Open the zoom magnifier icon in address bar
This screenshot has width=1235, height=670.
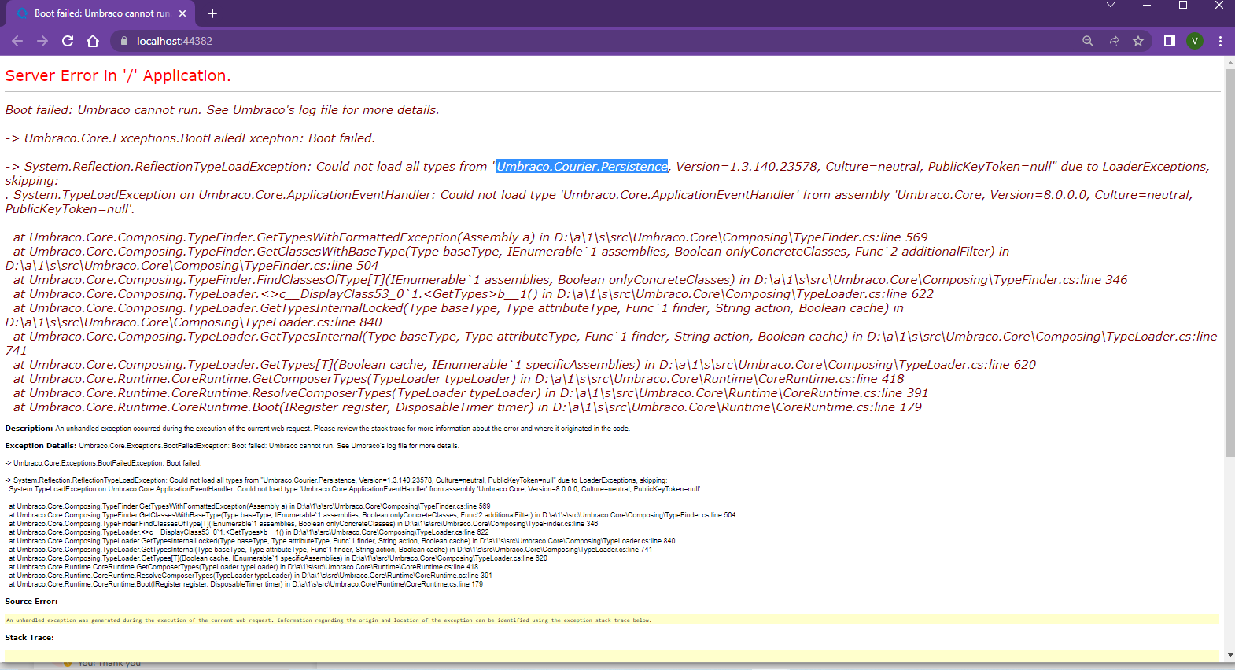(x=1088, y=41)
